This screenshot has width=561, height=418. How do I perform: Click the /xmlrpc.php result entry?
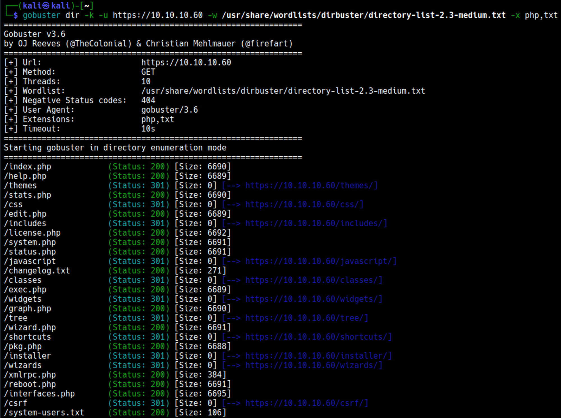(30, 375)
